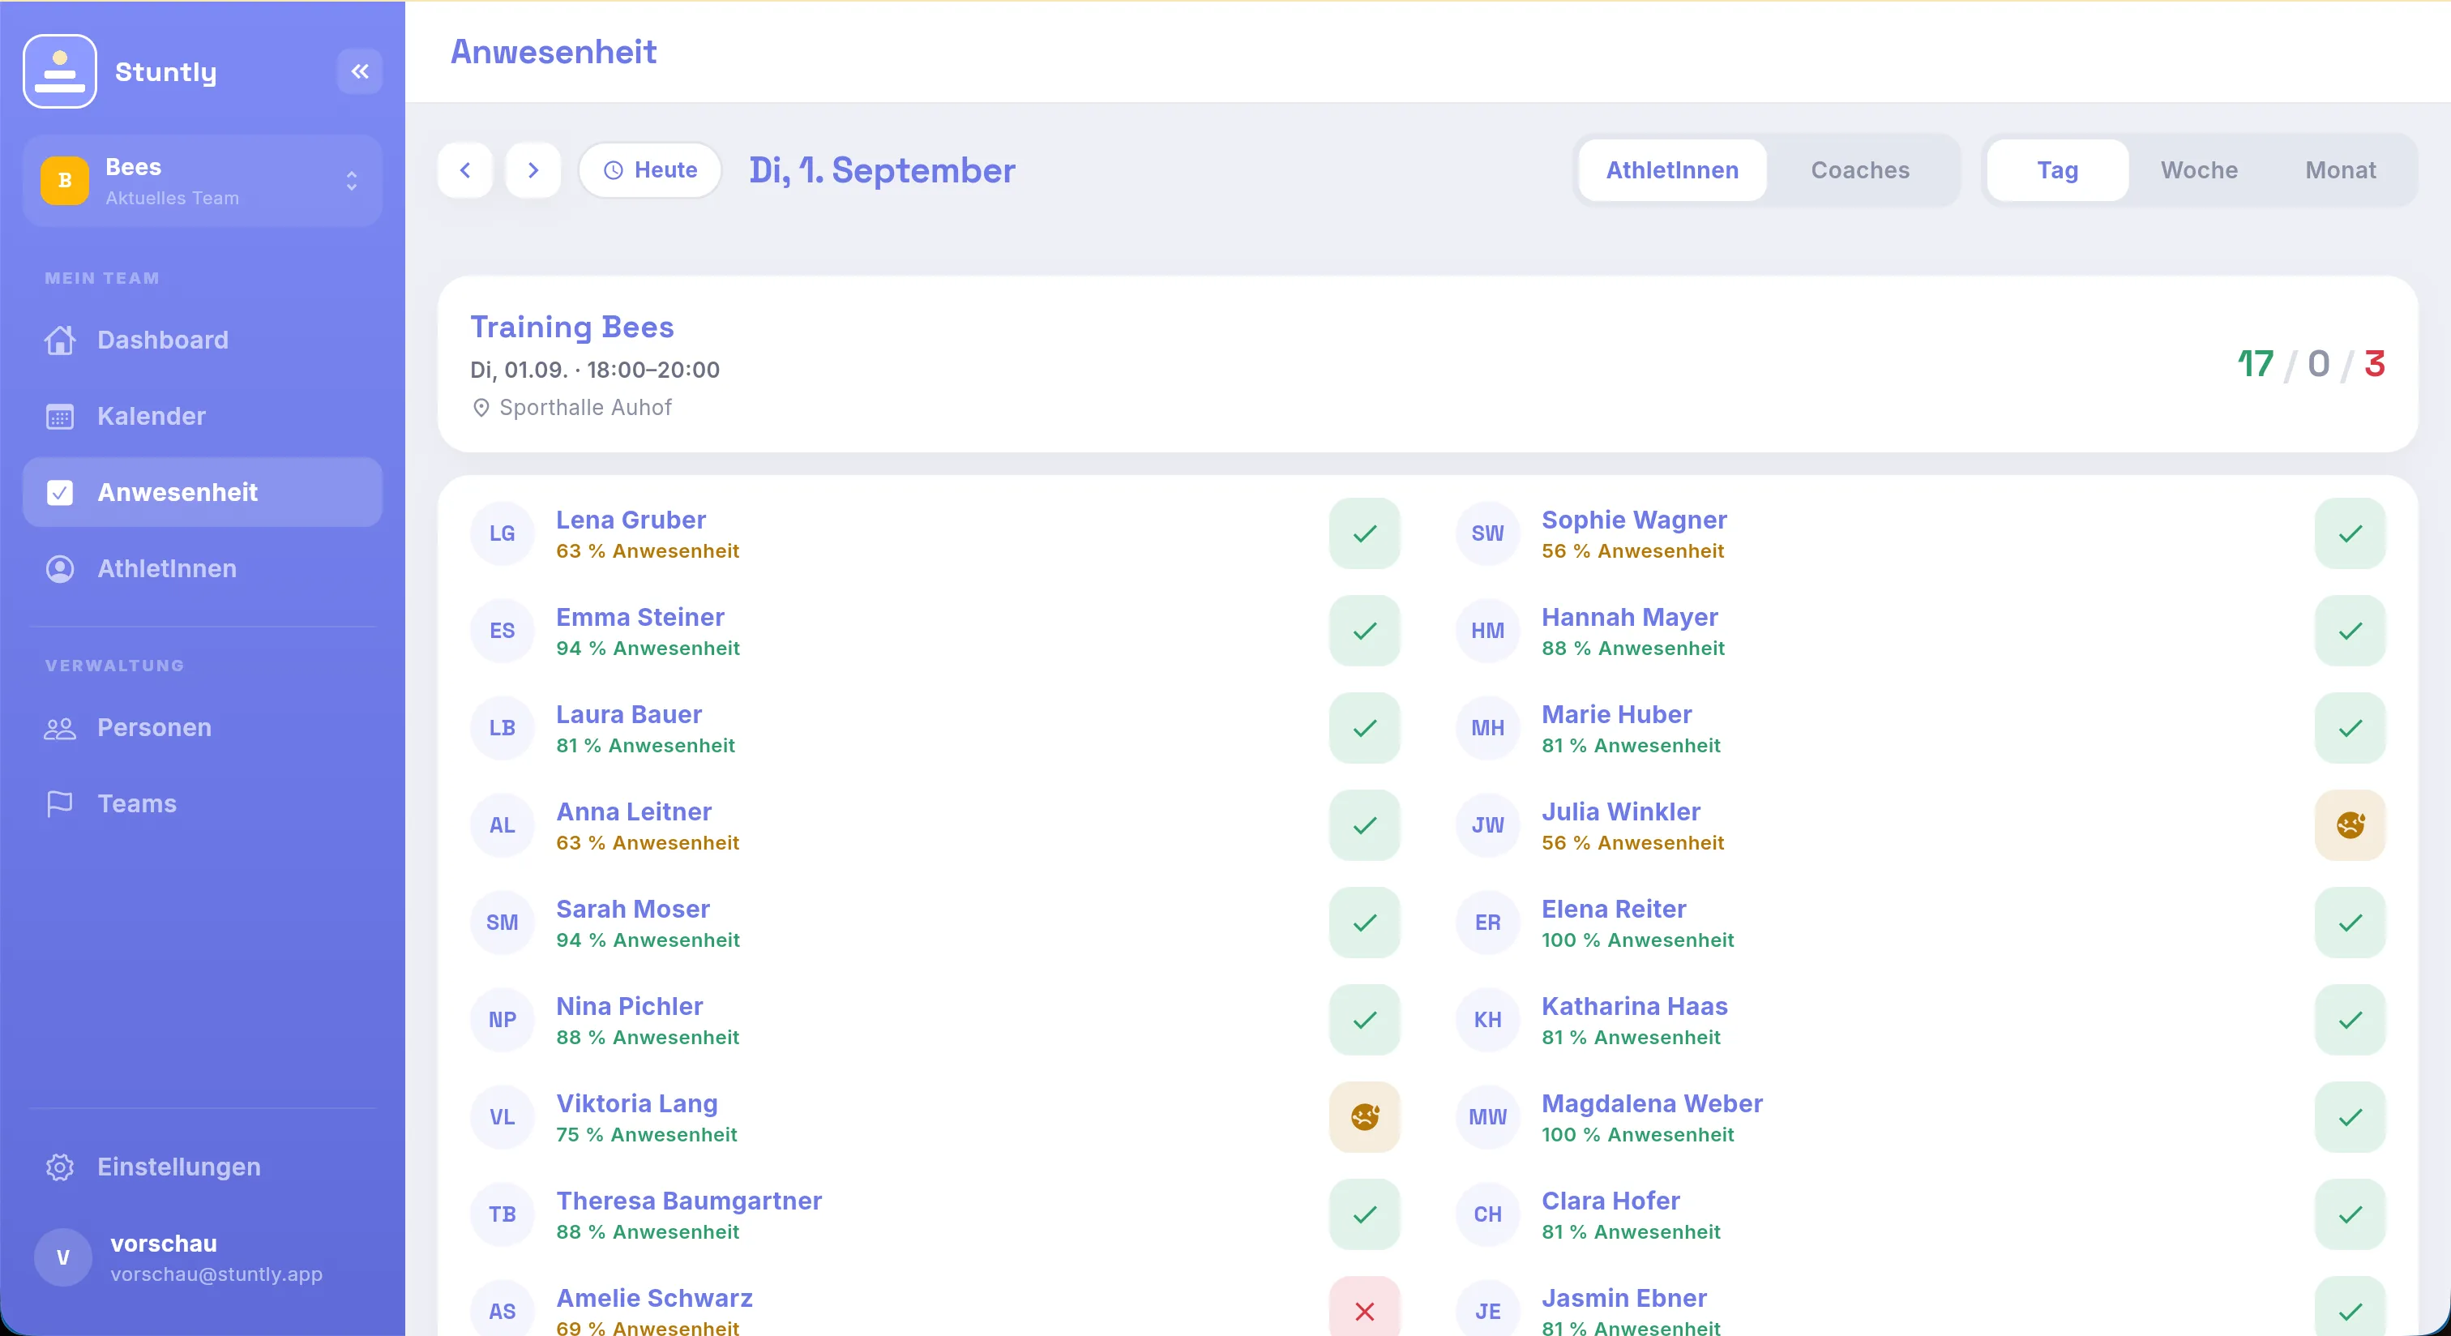Click the sick-face status icon for Julia Winkler
The width and height of the screenshot is (2451, 1336).
pyautogui.click(x=2350, y=825)
